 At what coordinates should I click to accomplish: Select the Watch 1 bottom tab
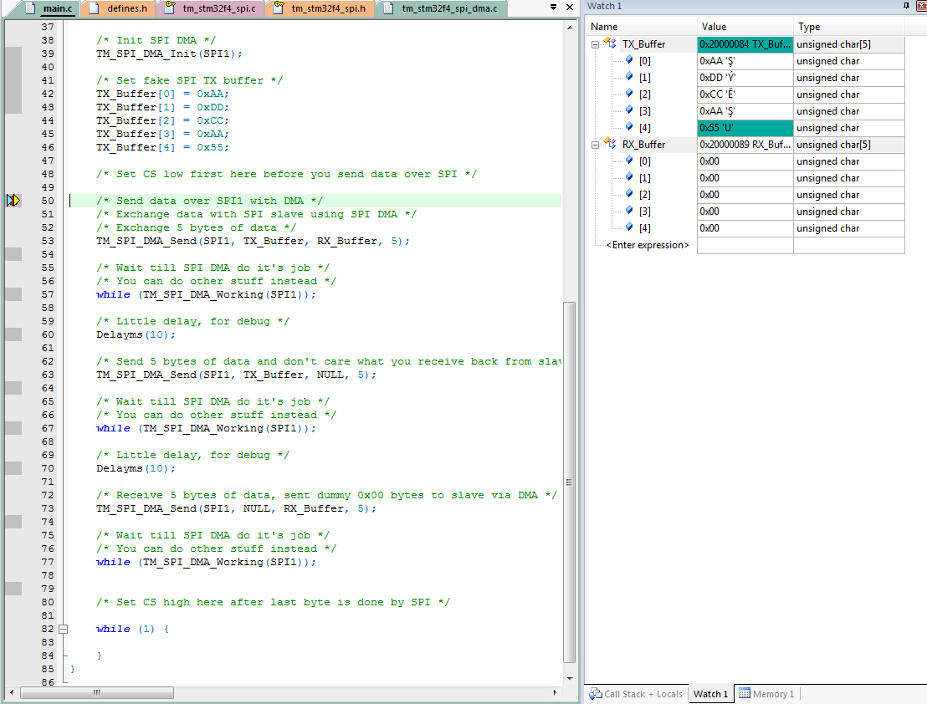click(709, 694)
